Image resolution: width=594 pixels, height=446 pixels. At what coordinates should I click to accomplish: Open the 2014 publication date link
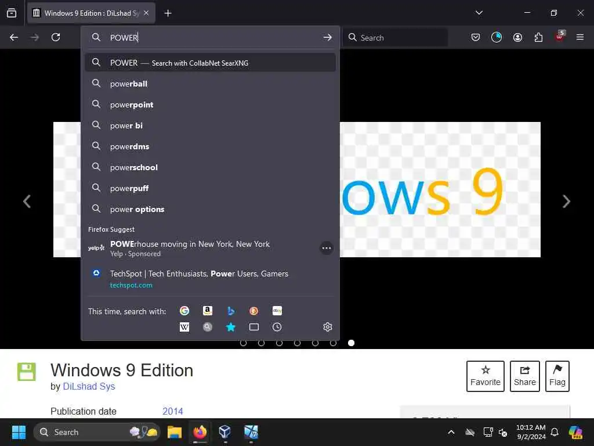tap(173, 411)
